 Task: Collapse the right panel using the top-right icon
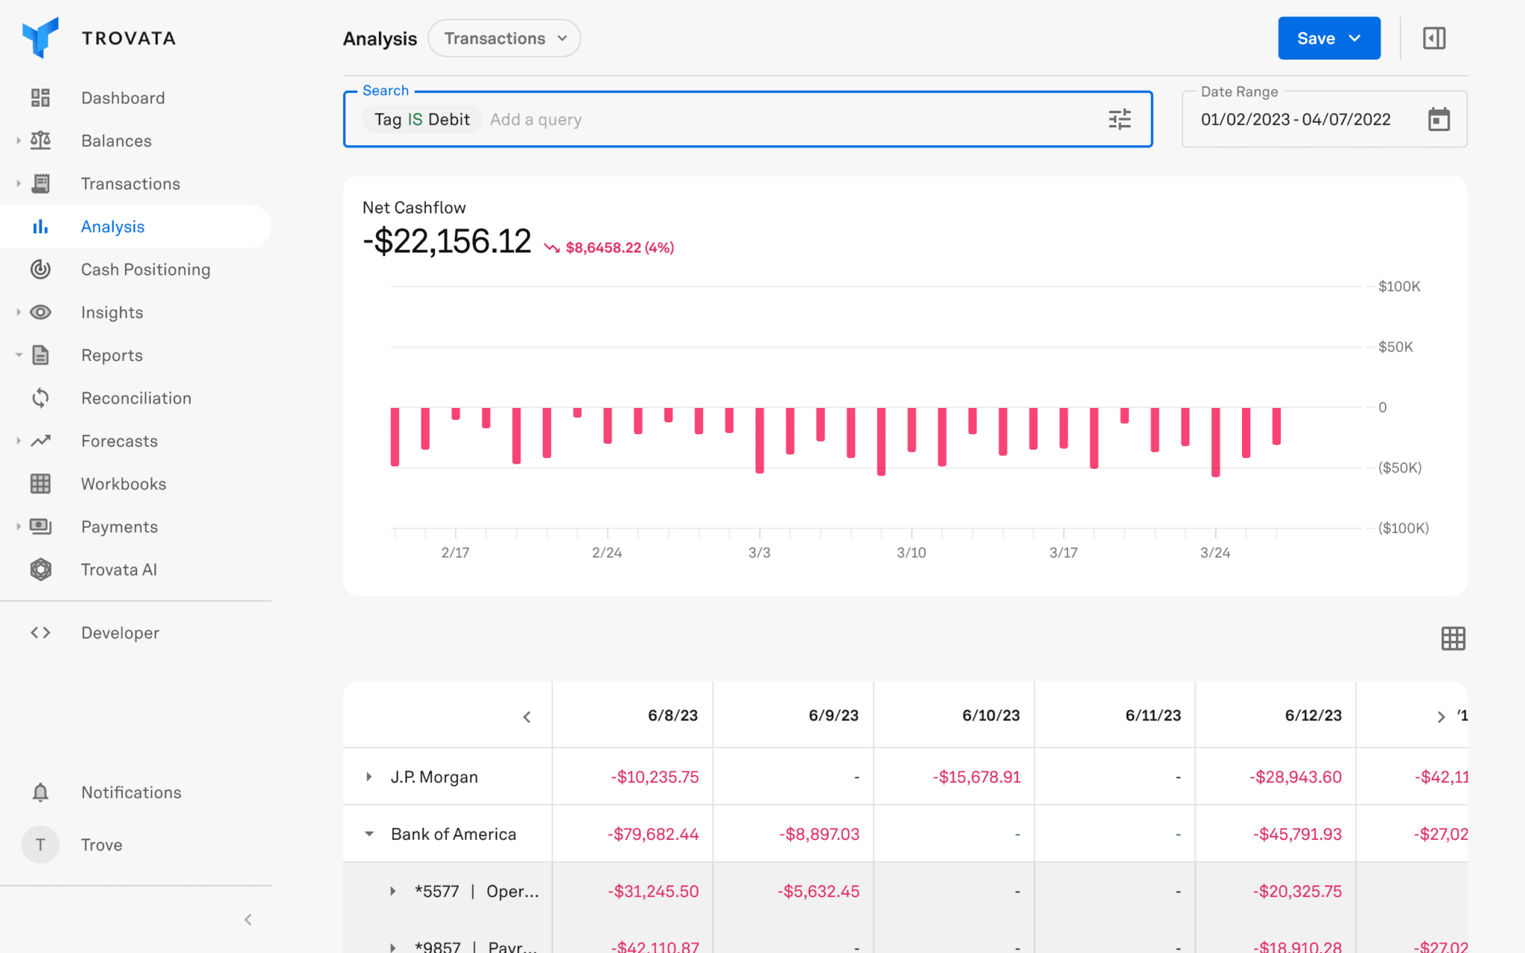(1433, 37)
